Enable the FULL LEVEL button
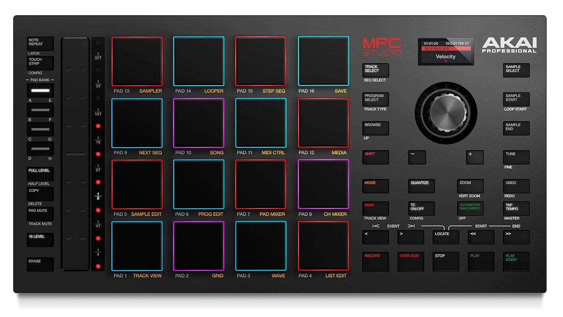 point(40,174)
